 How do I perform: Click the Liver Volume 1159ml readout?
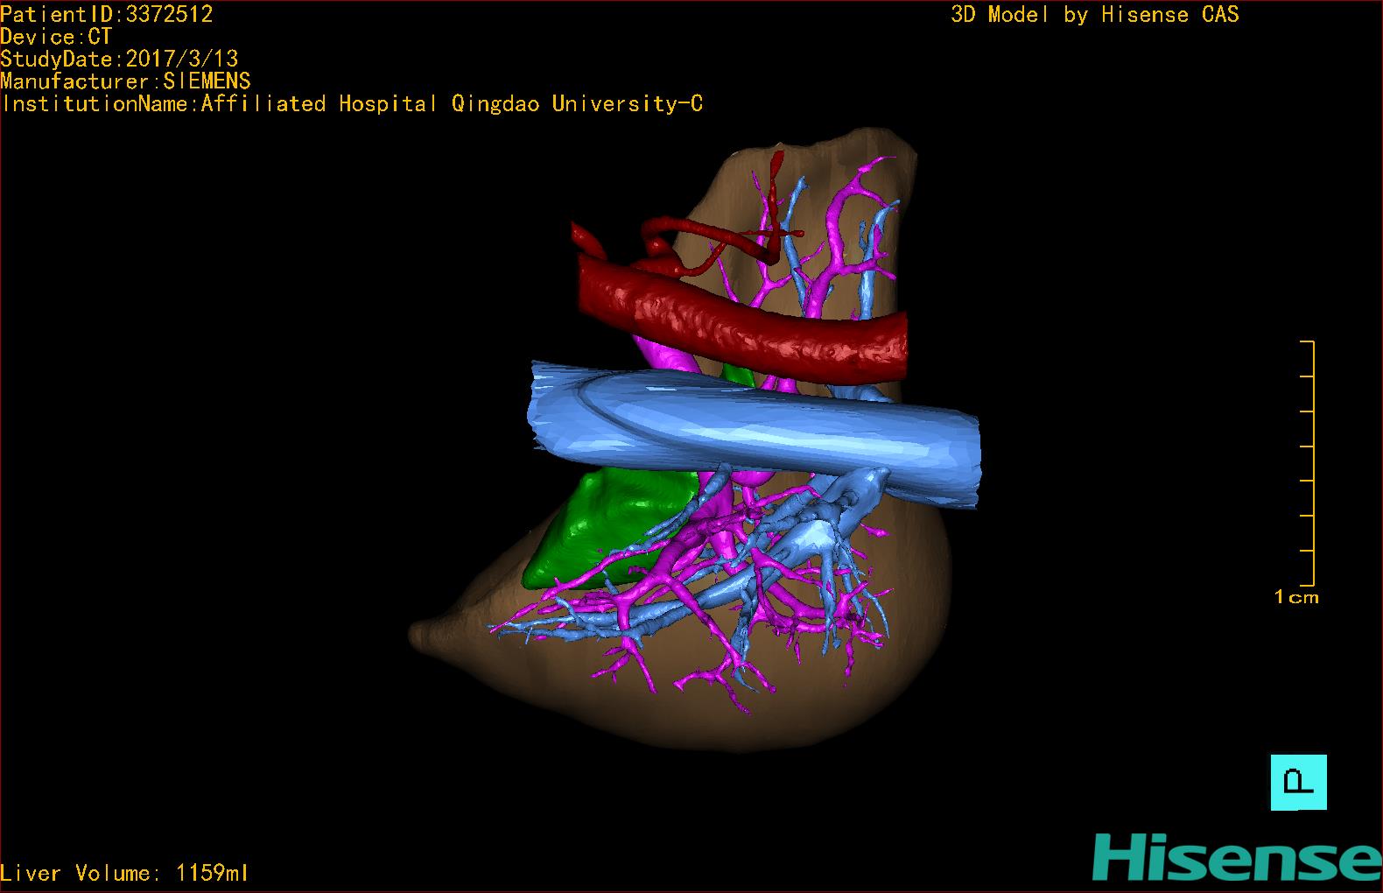coord(124,873)
